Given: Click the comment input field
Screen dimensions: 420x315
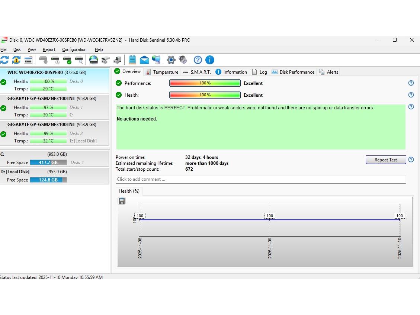Looking at the screenshot, I should coord(260,179).
